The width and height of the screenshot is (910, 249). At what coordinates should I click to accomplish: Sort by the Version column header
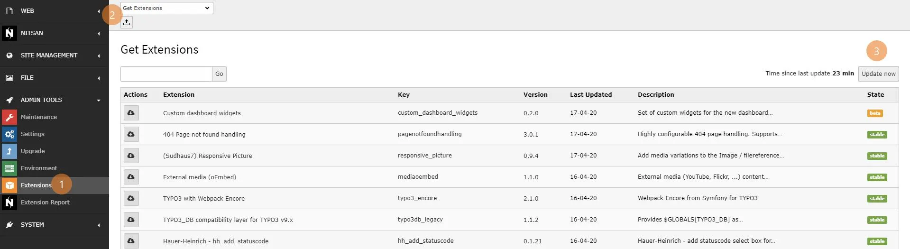pyautogui.click(x=535, y=94)
